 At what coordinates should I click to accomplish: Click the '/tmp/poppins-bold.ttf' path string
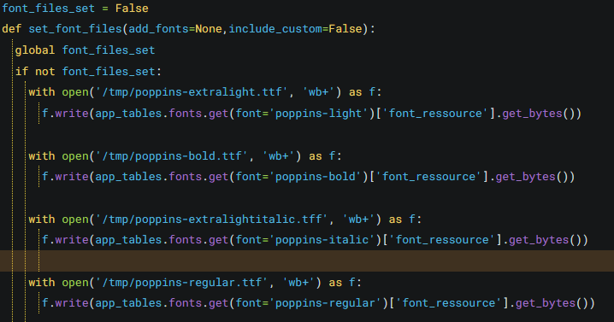point(172,156)
